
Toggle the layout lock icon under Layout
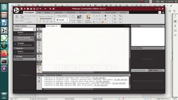(x=39, y=34)
